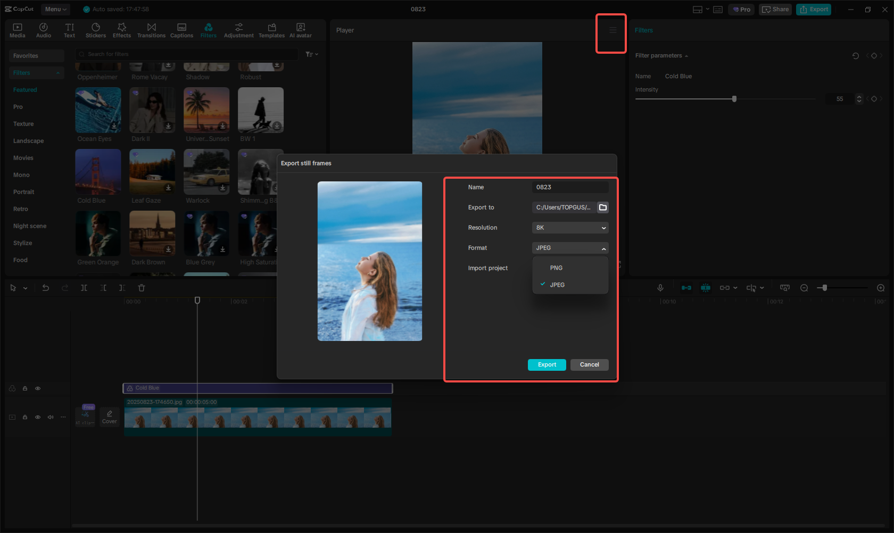The width and height of the screenshot is (894, 533).
Task: Lock the Cold Blue filter track
Action: (24, 388)
